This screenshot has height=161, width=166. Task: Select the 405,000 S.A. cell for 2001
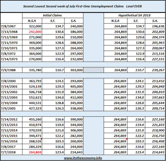tap(74, 87)
